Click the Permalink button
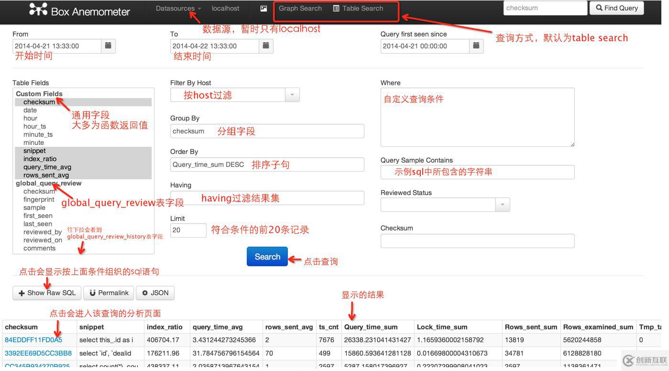669x371 pixels. (109, 293)
